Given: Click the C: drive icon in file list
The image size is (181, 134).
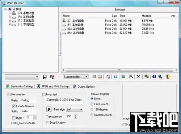Looking at the screenshot, I should tap(64, 21).
